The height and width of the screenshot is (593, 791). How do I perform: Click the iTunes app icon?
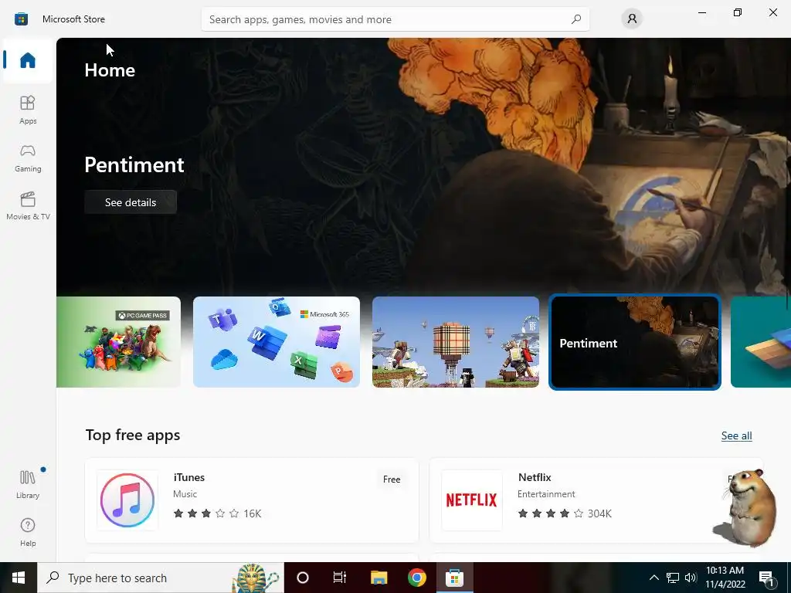point(127,500)
